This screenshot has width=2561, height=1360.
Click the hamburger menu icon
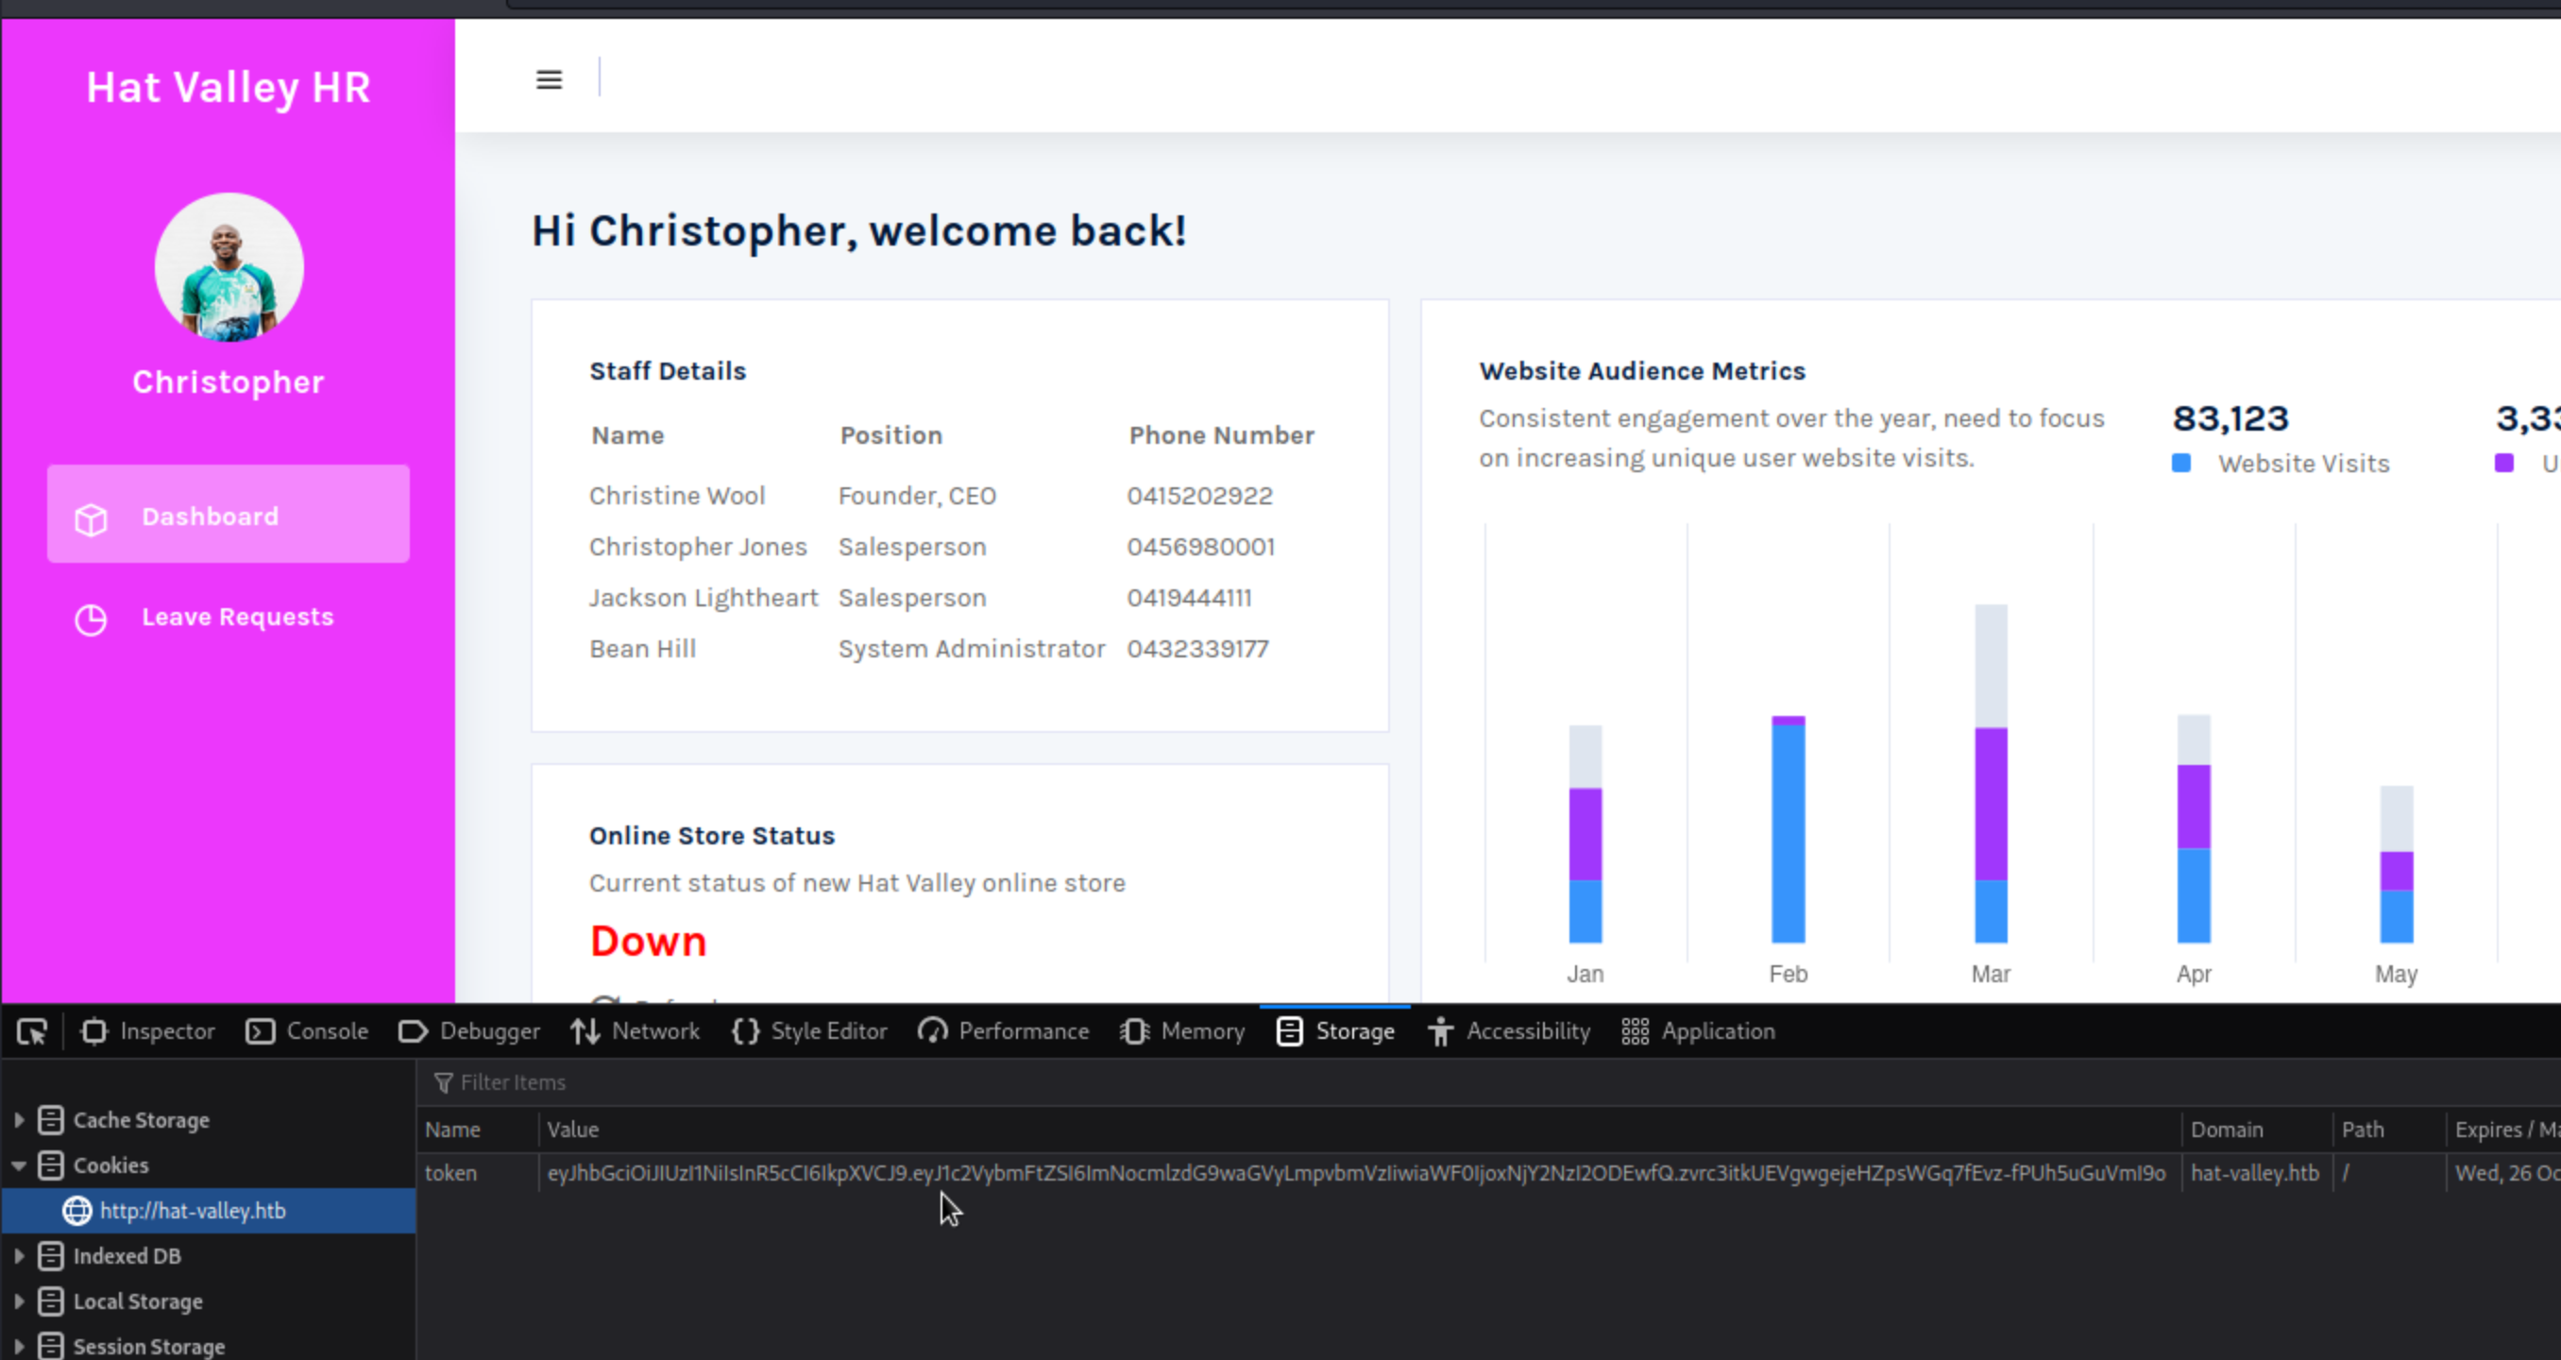click(x=549, y=79)
